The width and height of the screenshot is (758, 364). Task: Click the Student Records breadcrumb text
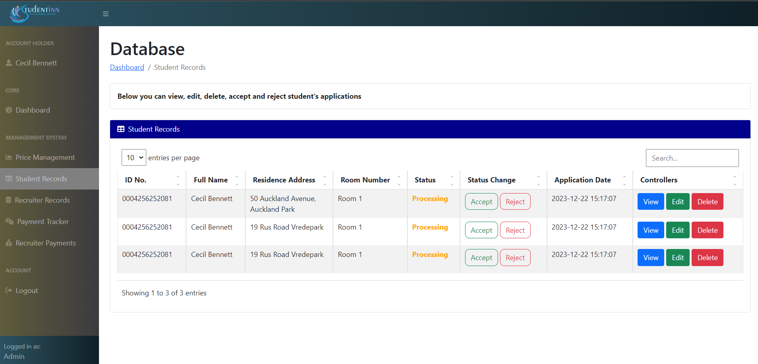(x=180, y=67)
